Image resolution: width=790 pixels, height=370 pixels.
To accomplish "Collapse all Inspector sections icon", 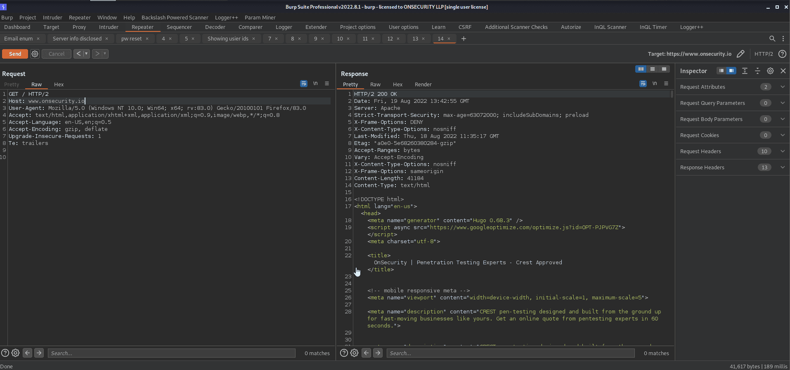I will (x=757, y=71).
